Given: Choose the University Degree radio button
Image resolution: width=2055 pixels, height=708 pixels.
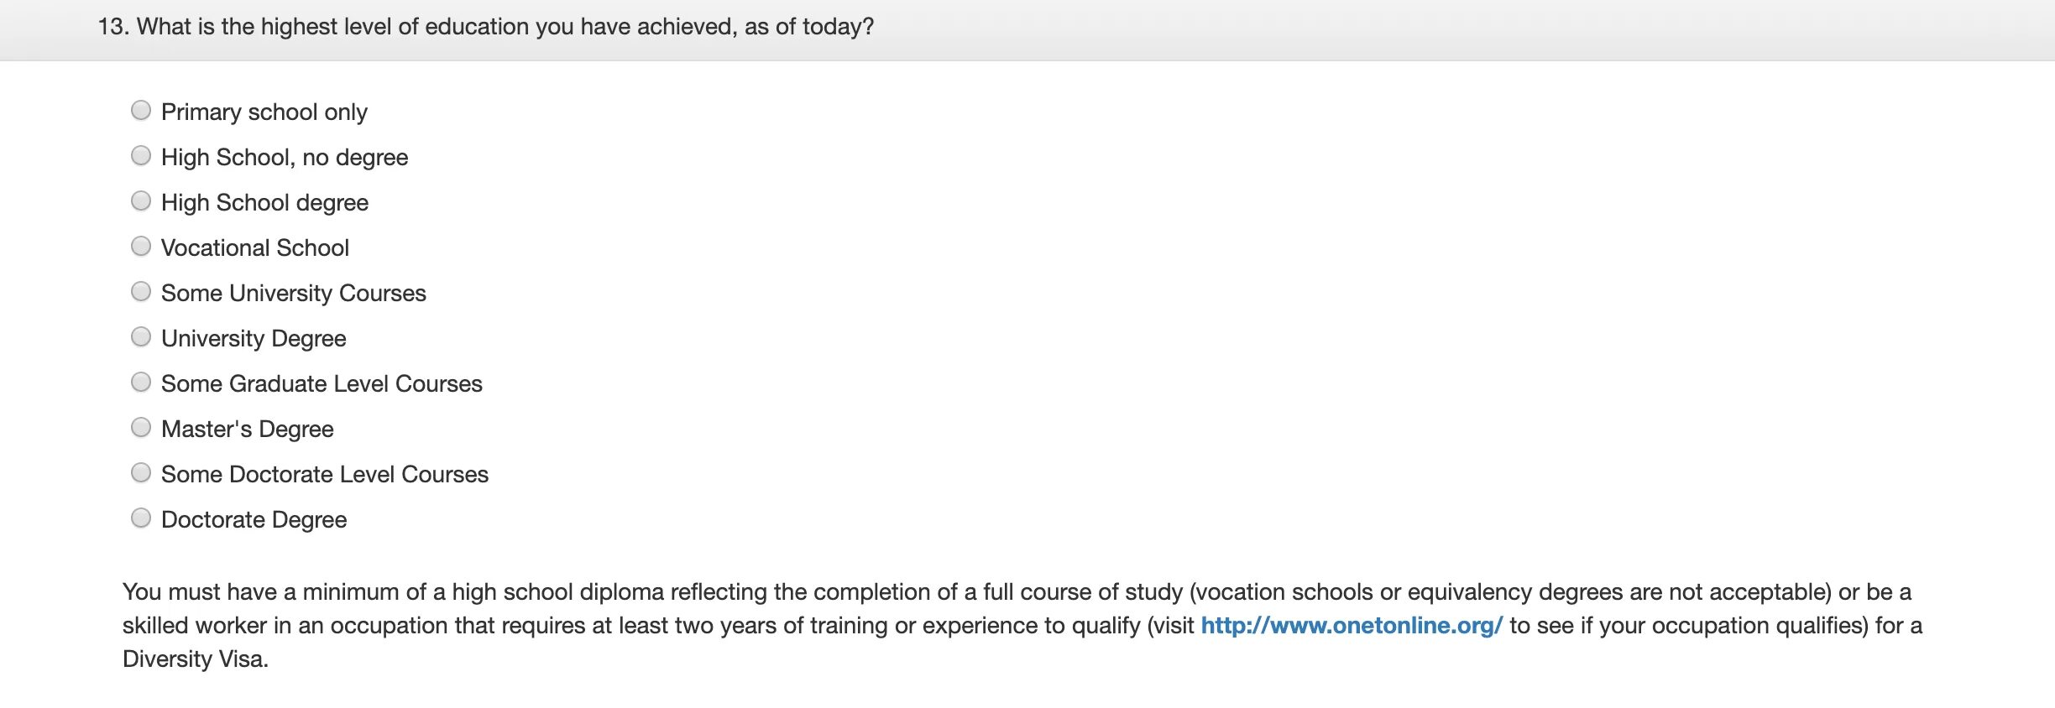Looking at the screenshot, I should [141, 337].
